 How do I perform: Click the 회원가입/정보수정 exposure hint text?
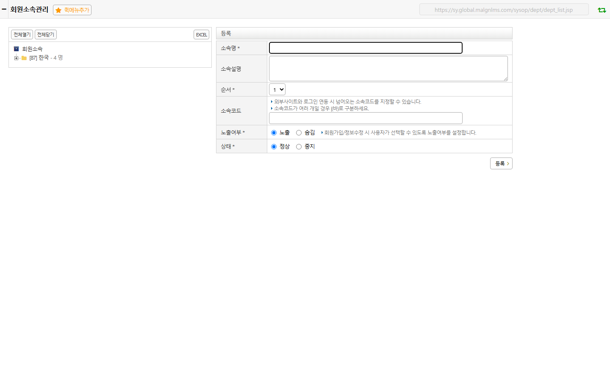click(400, 133)
